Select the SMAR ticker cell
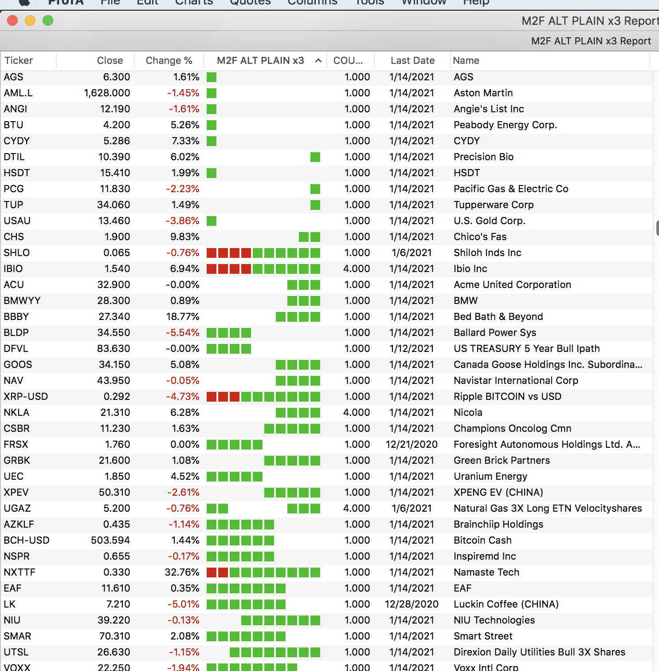This screenshot has height=671, width=659. [x=17, y=636]
